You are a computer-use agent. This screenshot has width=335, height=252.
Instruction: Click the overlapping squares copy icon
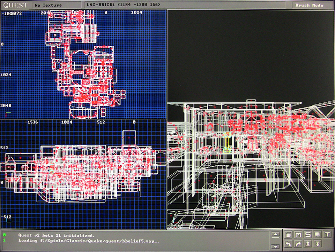(x=318, y=235)
